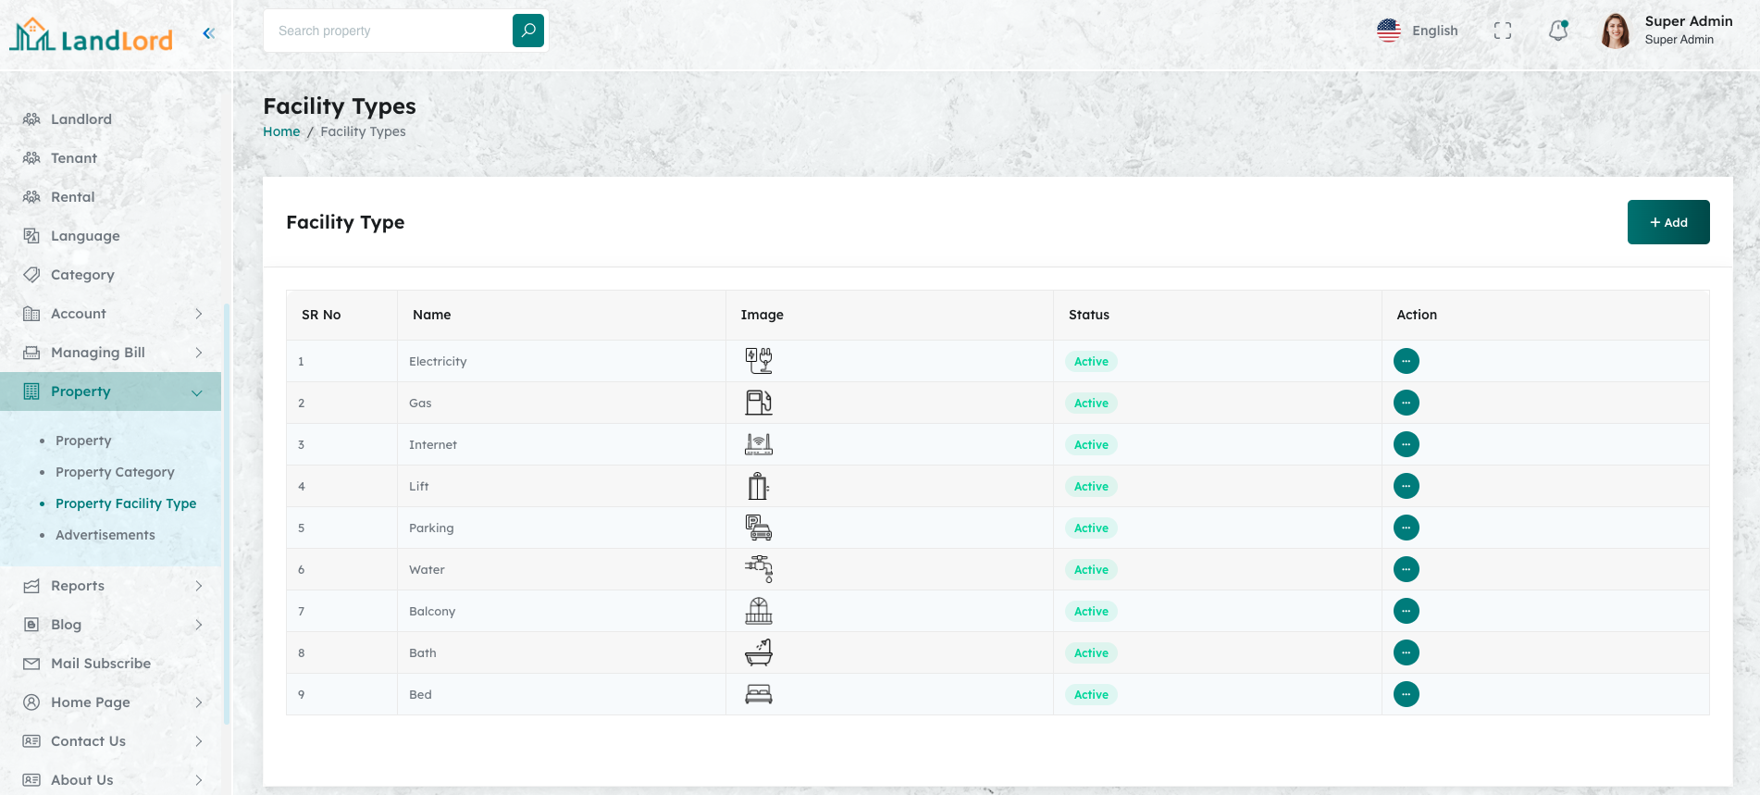Toggle fullscreen mode icon
Image resolution: width=1760 pixels, height=795 pixels.
(x=1503, y=31)
